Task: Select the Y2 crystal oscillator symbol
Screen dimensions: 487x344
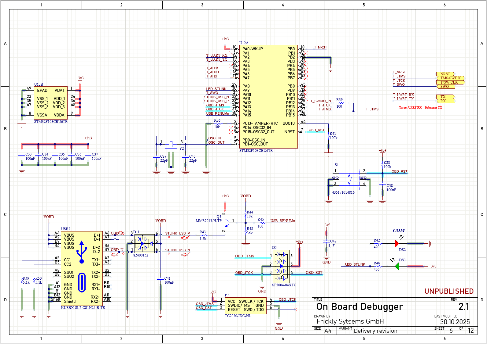Action: click(171, 144)
